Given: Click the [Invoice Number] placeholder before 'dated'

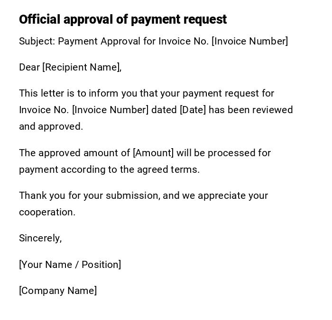Looking at the screenshot, I should point(110,110).
